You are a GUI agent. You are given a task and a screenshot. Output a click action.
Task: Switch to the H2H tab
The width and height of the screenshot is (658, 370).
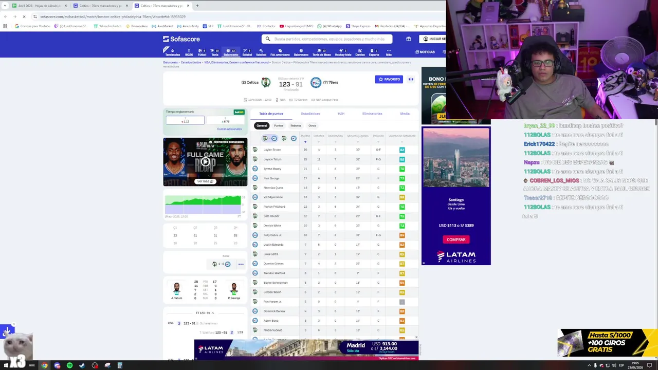341,114
